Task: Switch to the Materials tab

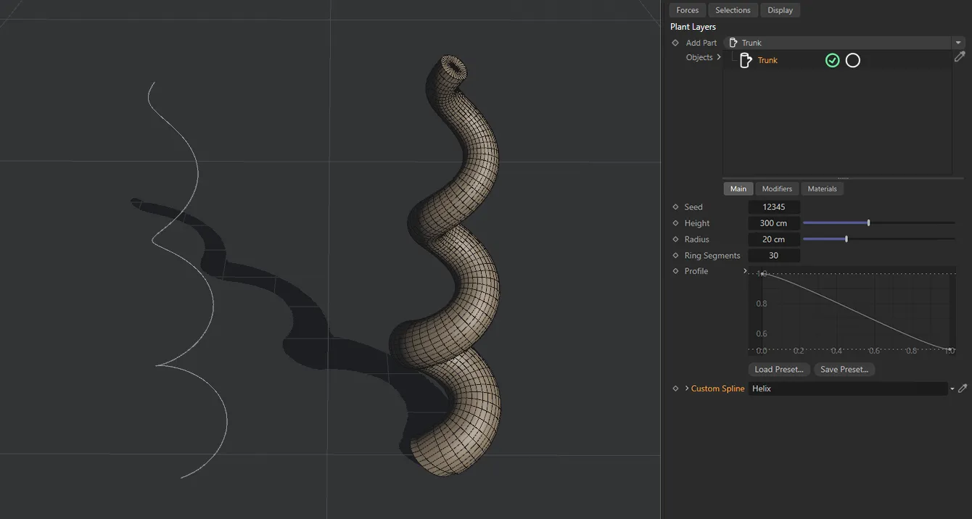Action: pos(822,188)
